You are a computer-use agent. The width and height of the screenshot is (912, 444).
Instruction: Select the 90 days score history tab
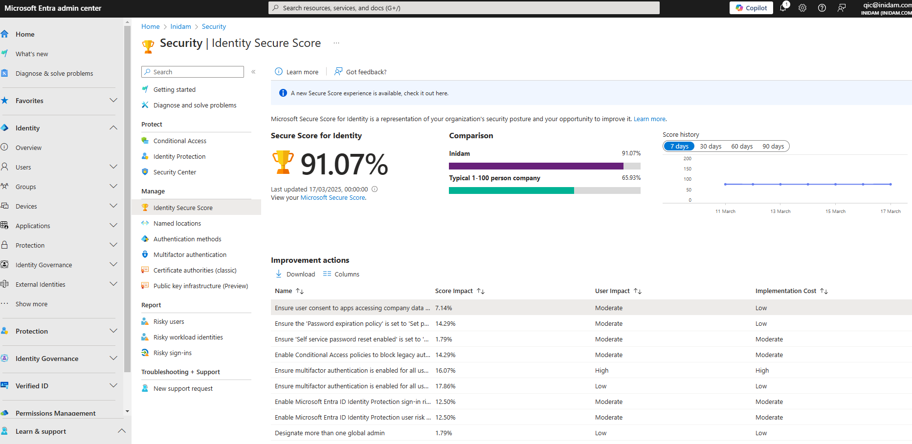(773, 146)
